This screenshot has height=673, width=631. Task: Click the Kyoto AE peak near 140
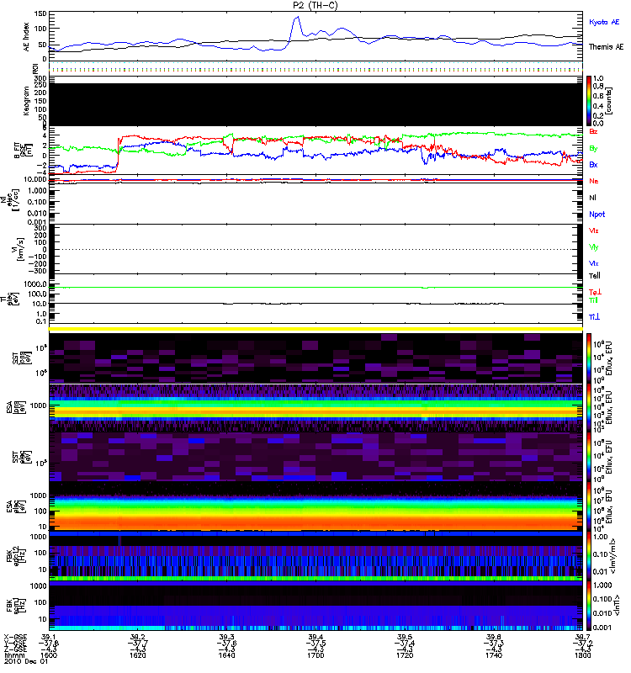pos(297,18)
